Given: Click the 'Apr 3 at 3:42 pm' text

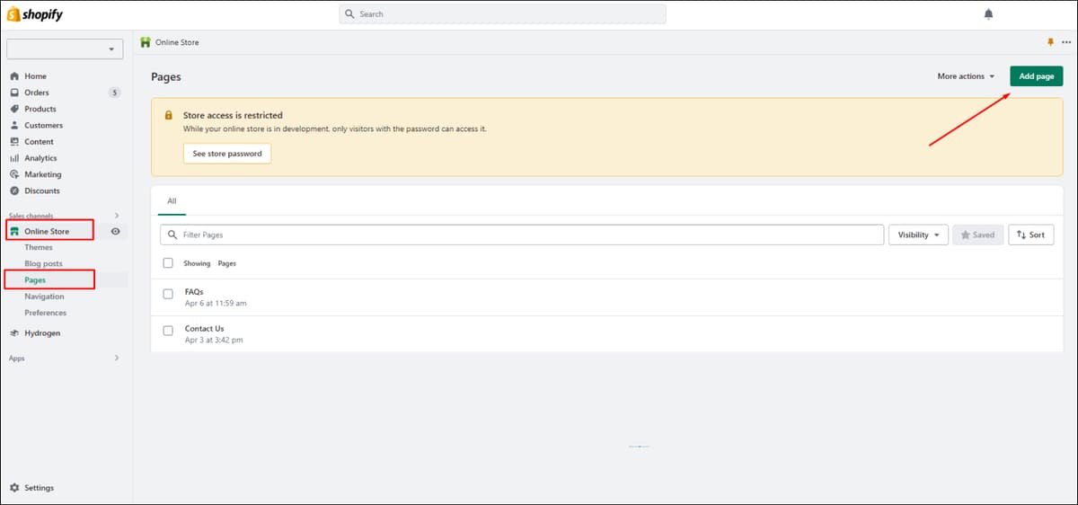Looking at the screenshot, I should pyautogui.click(x=214, y=341).
